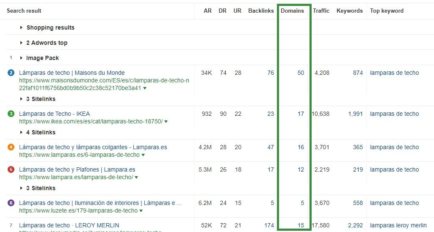This screenshot has height=232, width=434.
Task: Click purple position 6 badge icon
Action: pyautogui.click(x=11, y=203)
